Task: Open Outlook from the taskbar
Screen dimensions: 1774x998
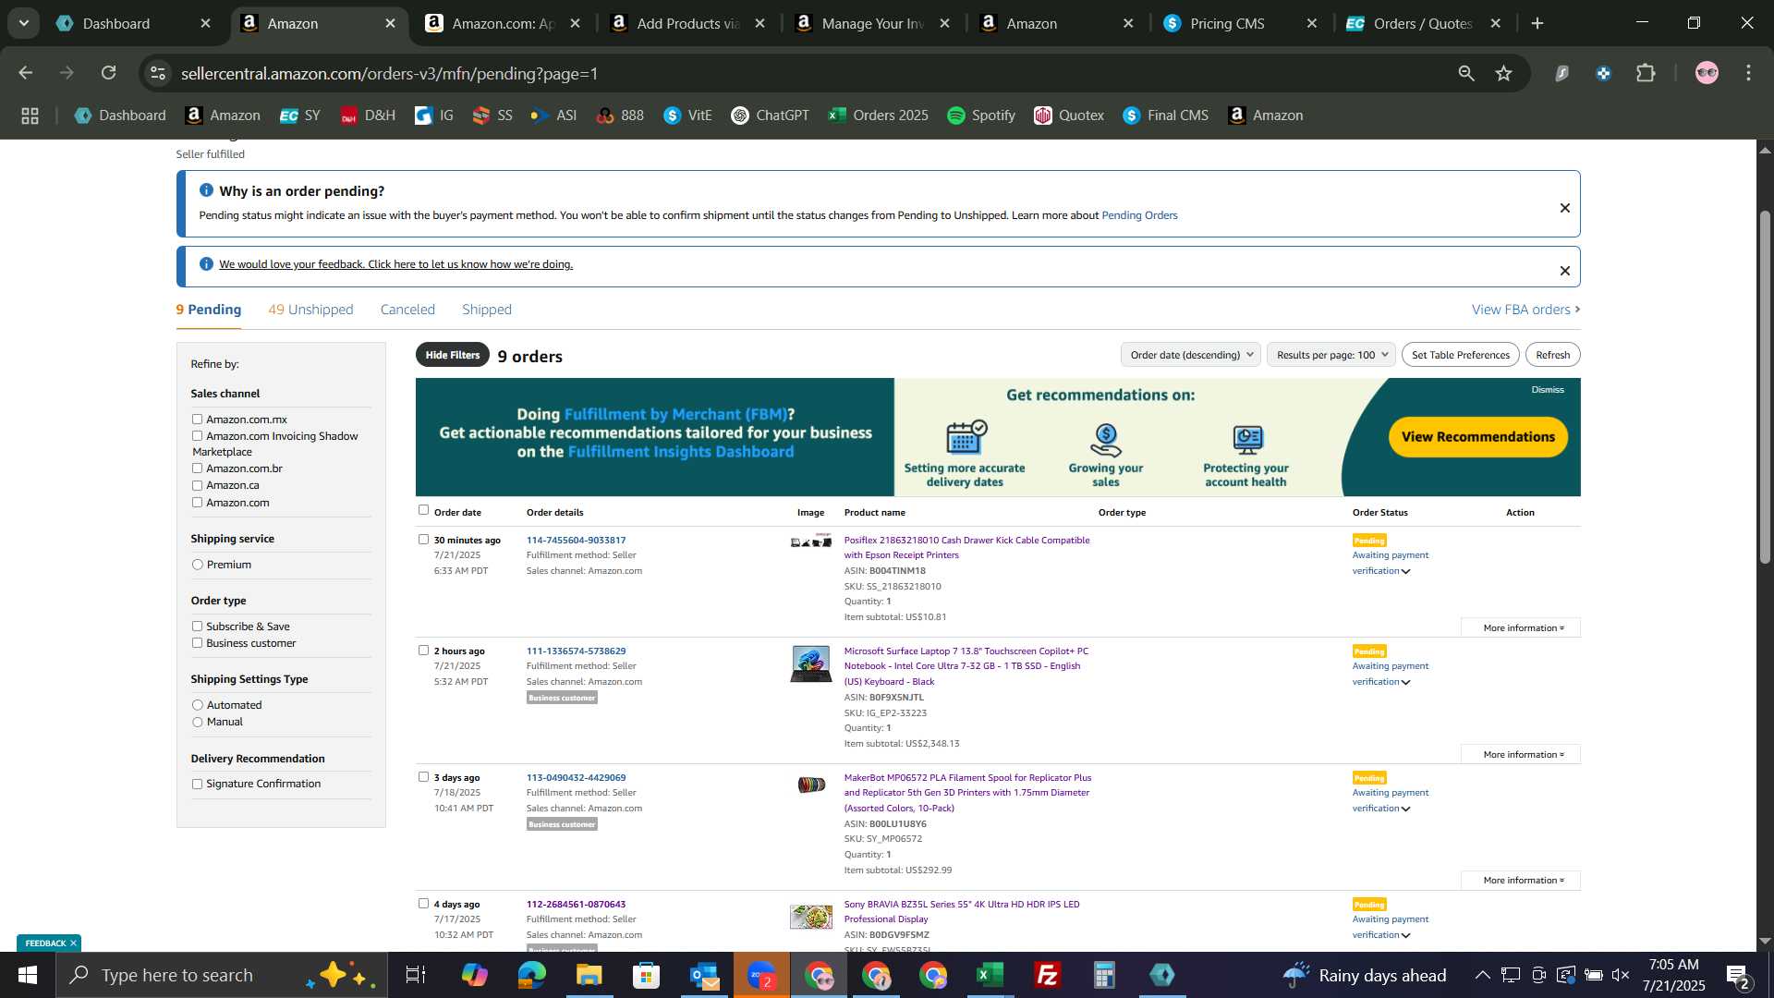Action: point(704,975)
